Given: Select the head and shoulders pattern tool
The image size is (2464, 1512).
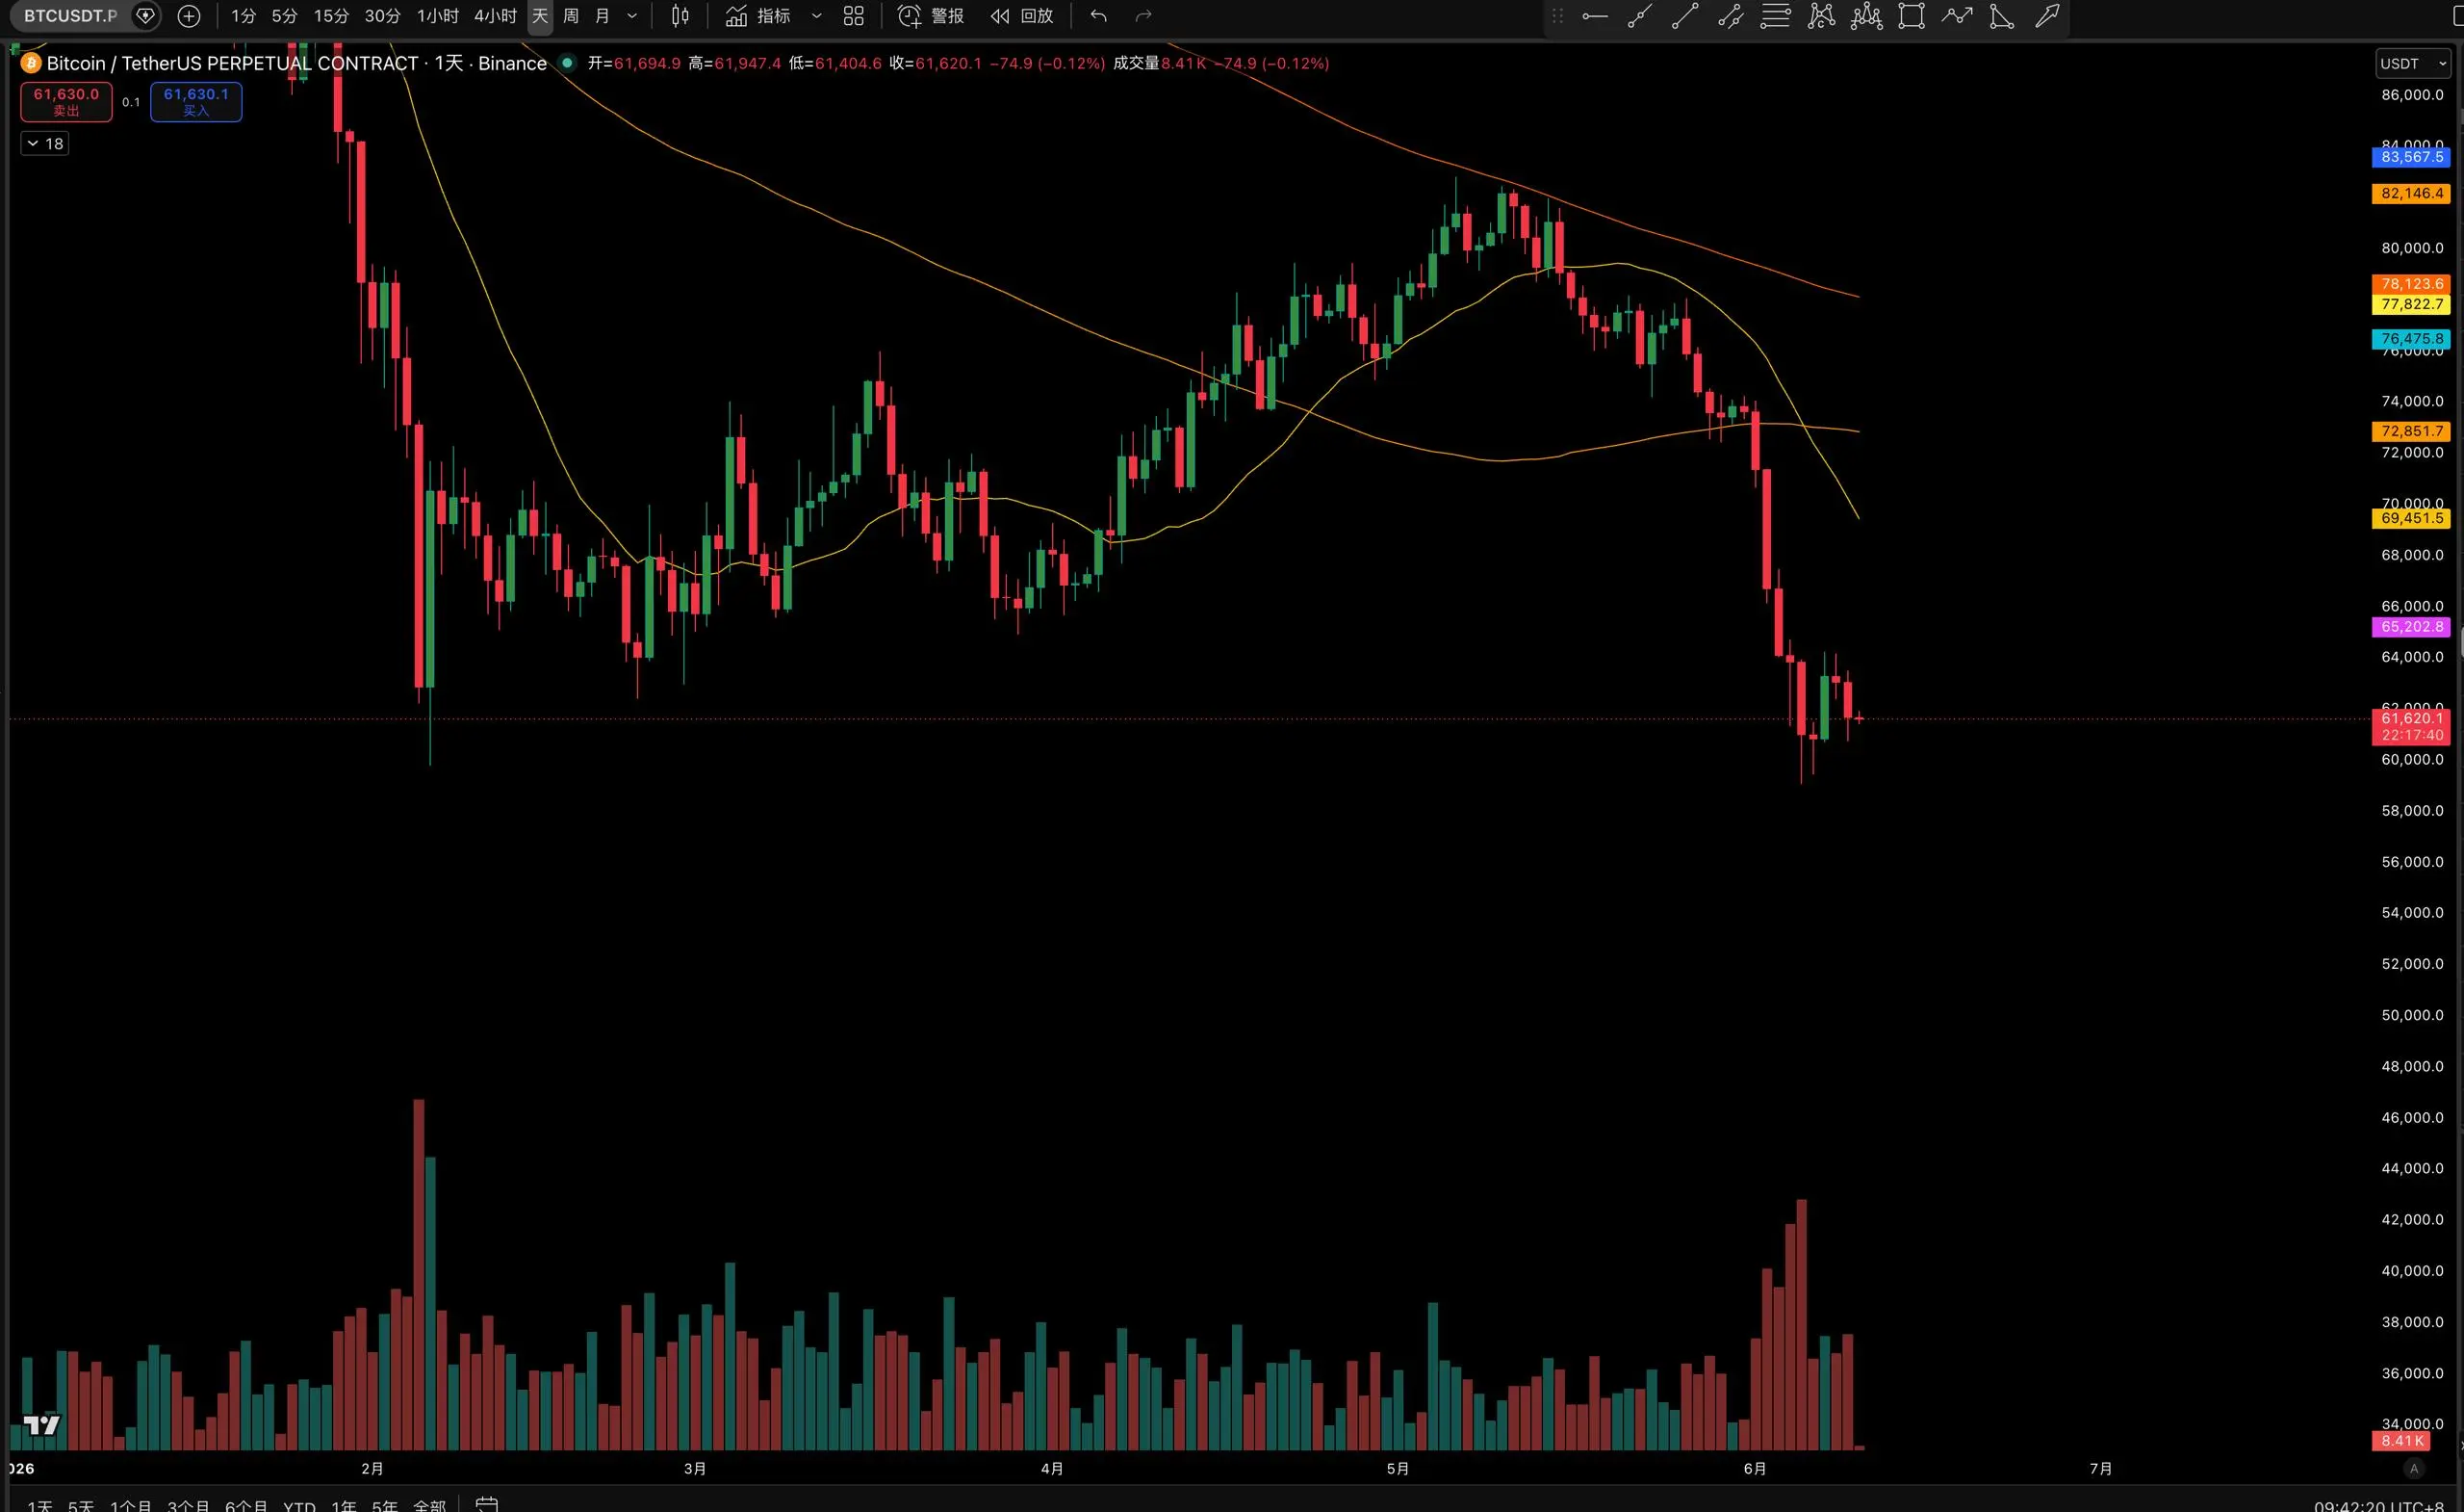Looking at the screenshot, I should pyautogui.click(x=1866, y=16).
